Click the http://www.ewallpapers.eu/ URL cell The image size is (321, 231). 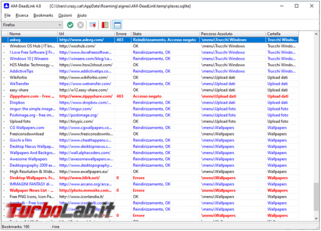(86, 172)
